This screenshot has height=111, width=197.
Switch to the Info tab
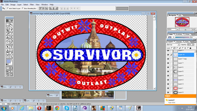click(x=180, y=15)
